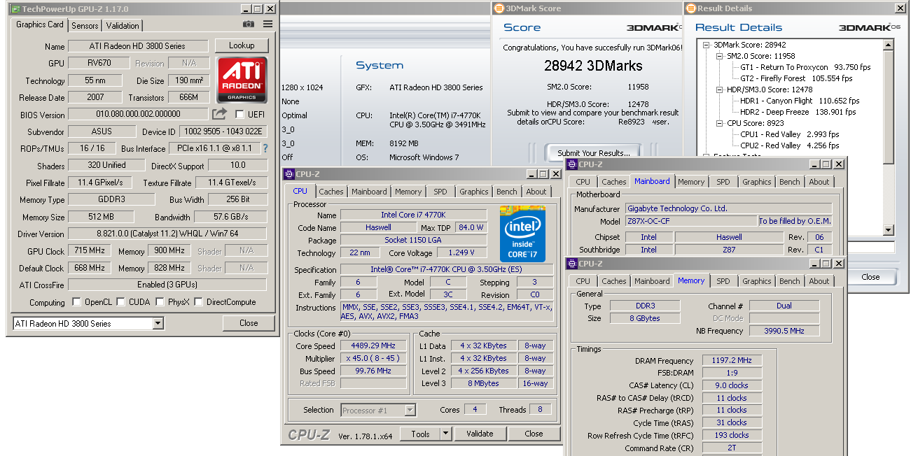
Task: Click the Result Details scrollbar down arrow
Action: 889,230
